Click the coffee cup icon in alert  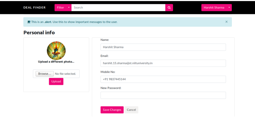point(29,22)
